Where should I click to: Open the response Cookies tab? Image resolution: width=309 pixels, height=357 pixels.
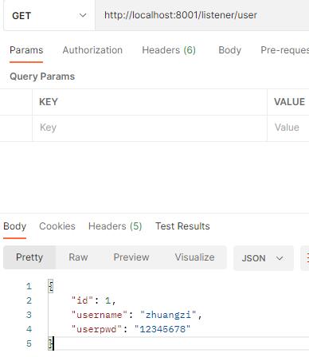coord(57,226)
